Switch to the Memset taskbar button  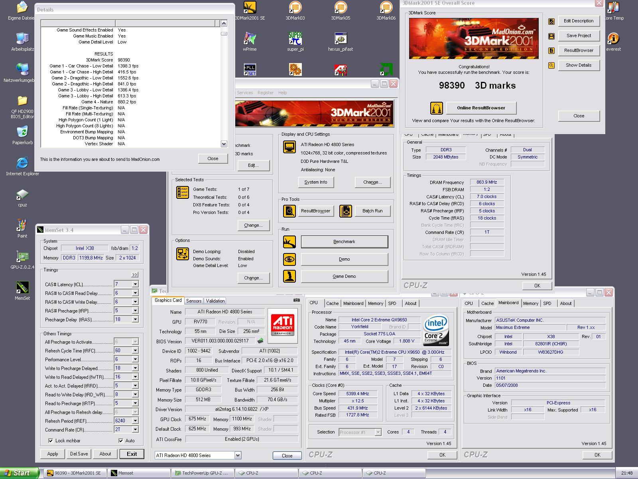[x=139, y=473]
